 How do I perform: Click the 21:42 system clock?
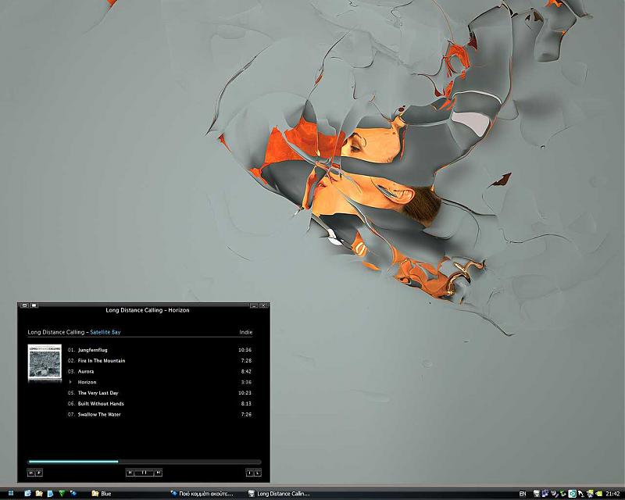point(612,494)
